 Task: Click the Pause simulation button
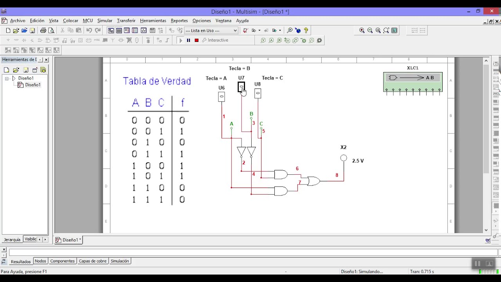(188, 40)
